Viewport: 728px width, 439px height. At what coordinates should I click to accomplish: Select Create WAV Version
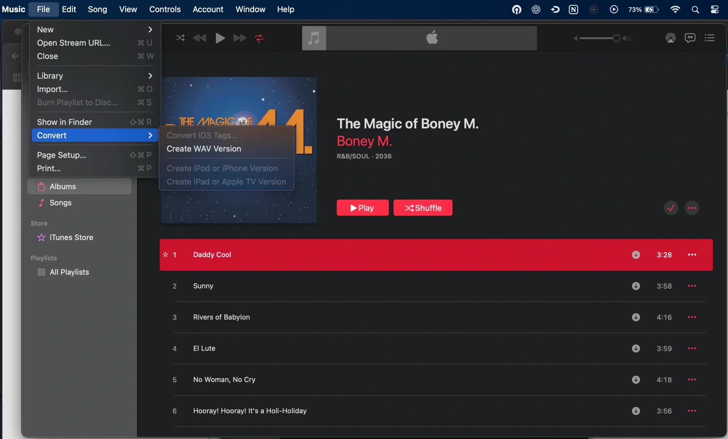[203, 149]
